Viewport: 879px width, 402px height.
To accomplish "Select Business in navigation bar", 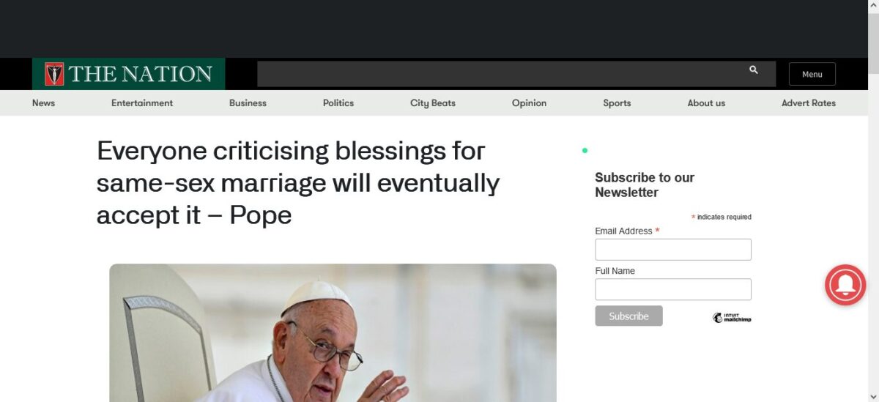I will [248, 103].
